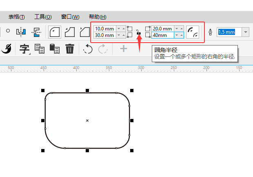Click the horizontal ruler at 300
The image size is (253, 177).
point(141,68)
